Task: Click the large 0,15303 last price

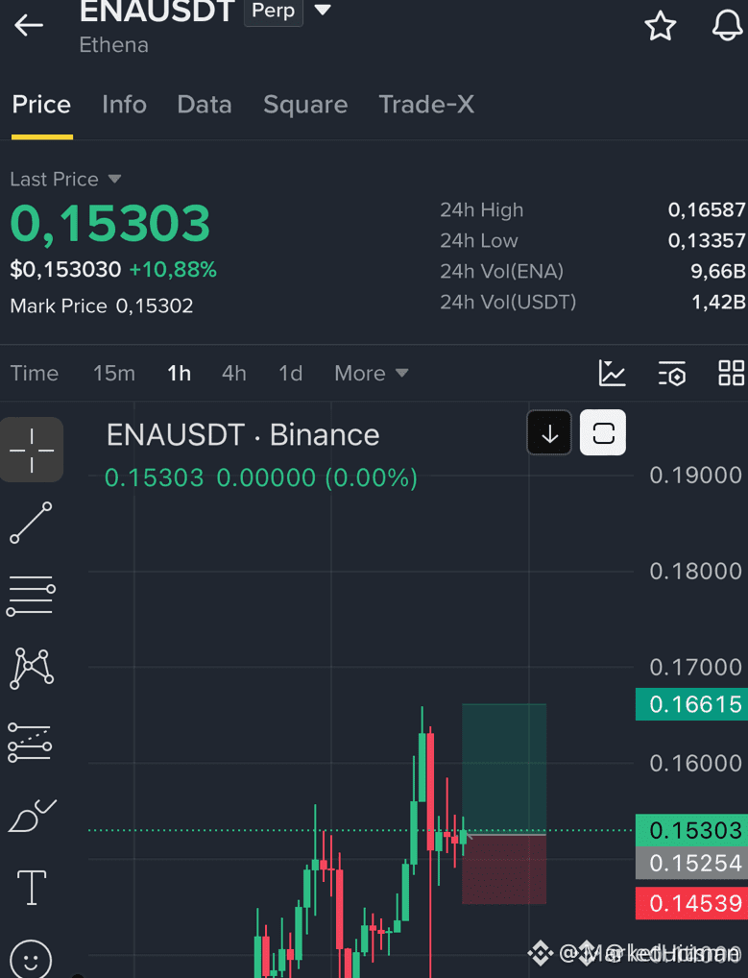Action: [x=110, y=223]
